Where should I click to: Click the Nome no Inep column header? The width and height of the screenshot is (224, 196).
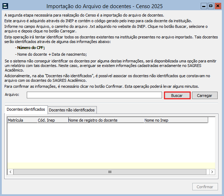(x=176, y=120)
